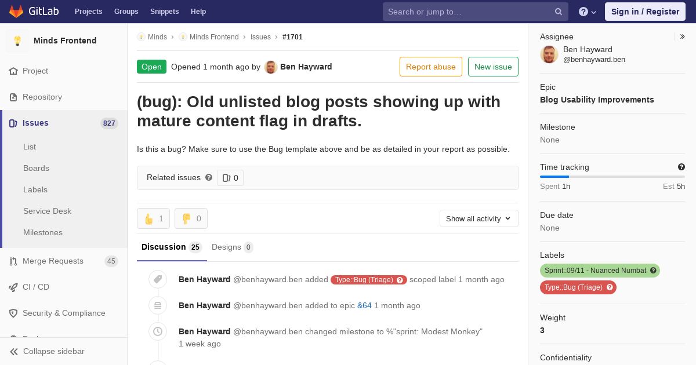Give the issue a thumbs down

pyautogui.click(x=191, y=218)
